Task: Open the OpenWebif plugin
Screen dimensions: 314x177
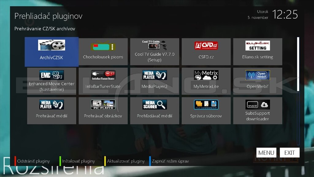Action: 258,81
